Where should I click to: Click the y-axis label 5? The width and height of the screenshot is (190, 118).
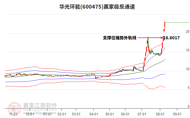(188, 88)
